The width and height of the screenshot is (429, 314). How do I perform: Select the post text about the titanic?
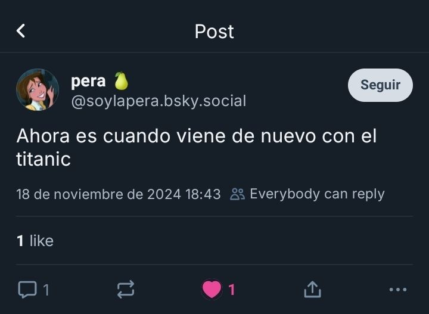tap(197, 147)
